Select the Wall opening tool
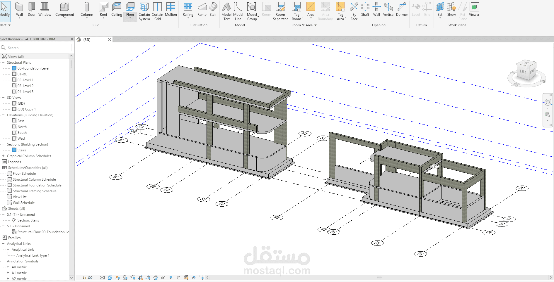 [x=376, y=9]
